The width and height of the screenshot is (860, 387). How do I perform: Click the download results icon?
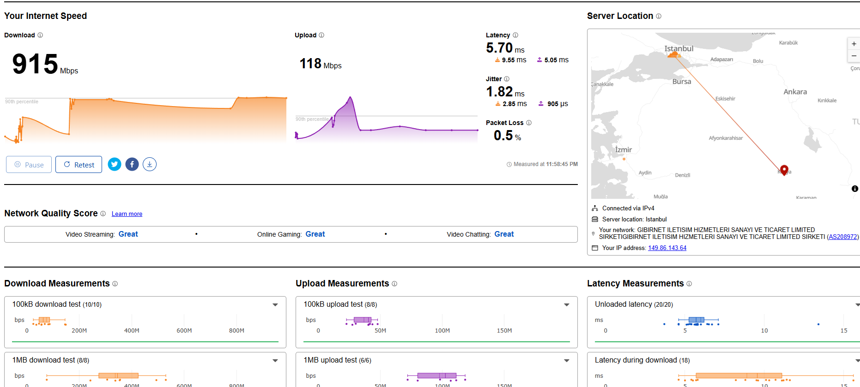pos(150,164)
